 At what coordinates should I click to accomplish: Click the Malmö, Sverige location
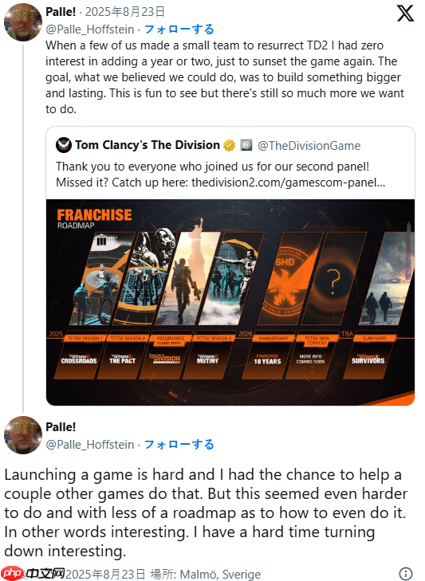coord(220,574)
